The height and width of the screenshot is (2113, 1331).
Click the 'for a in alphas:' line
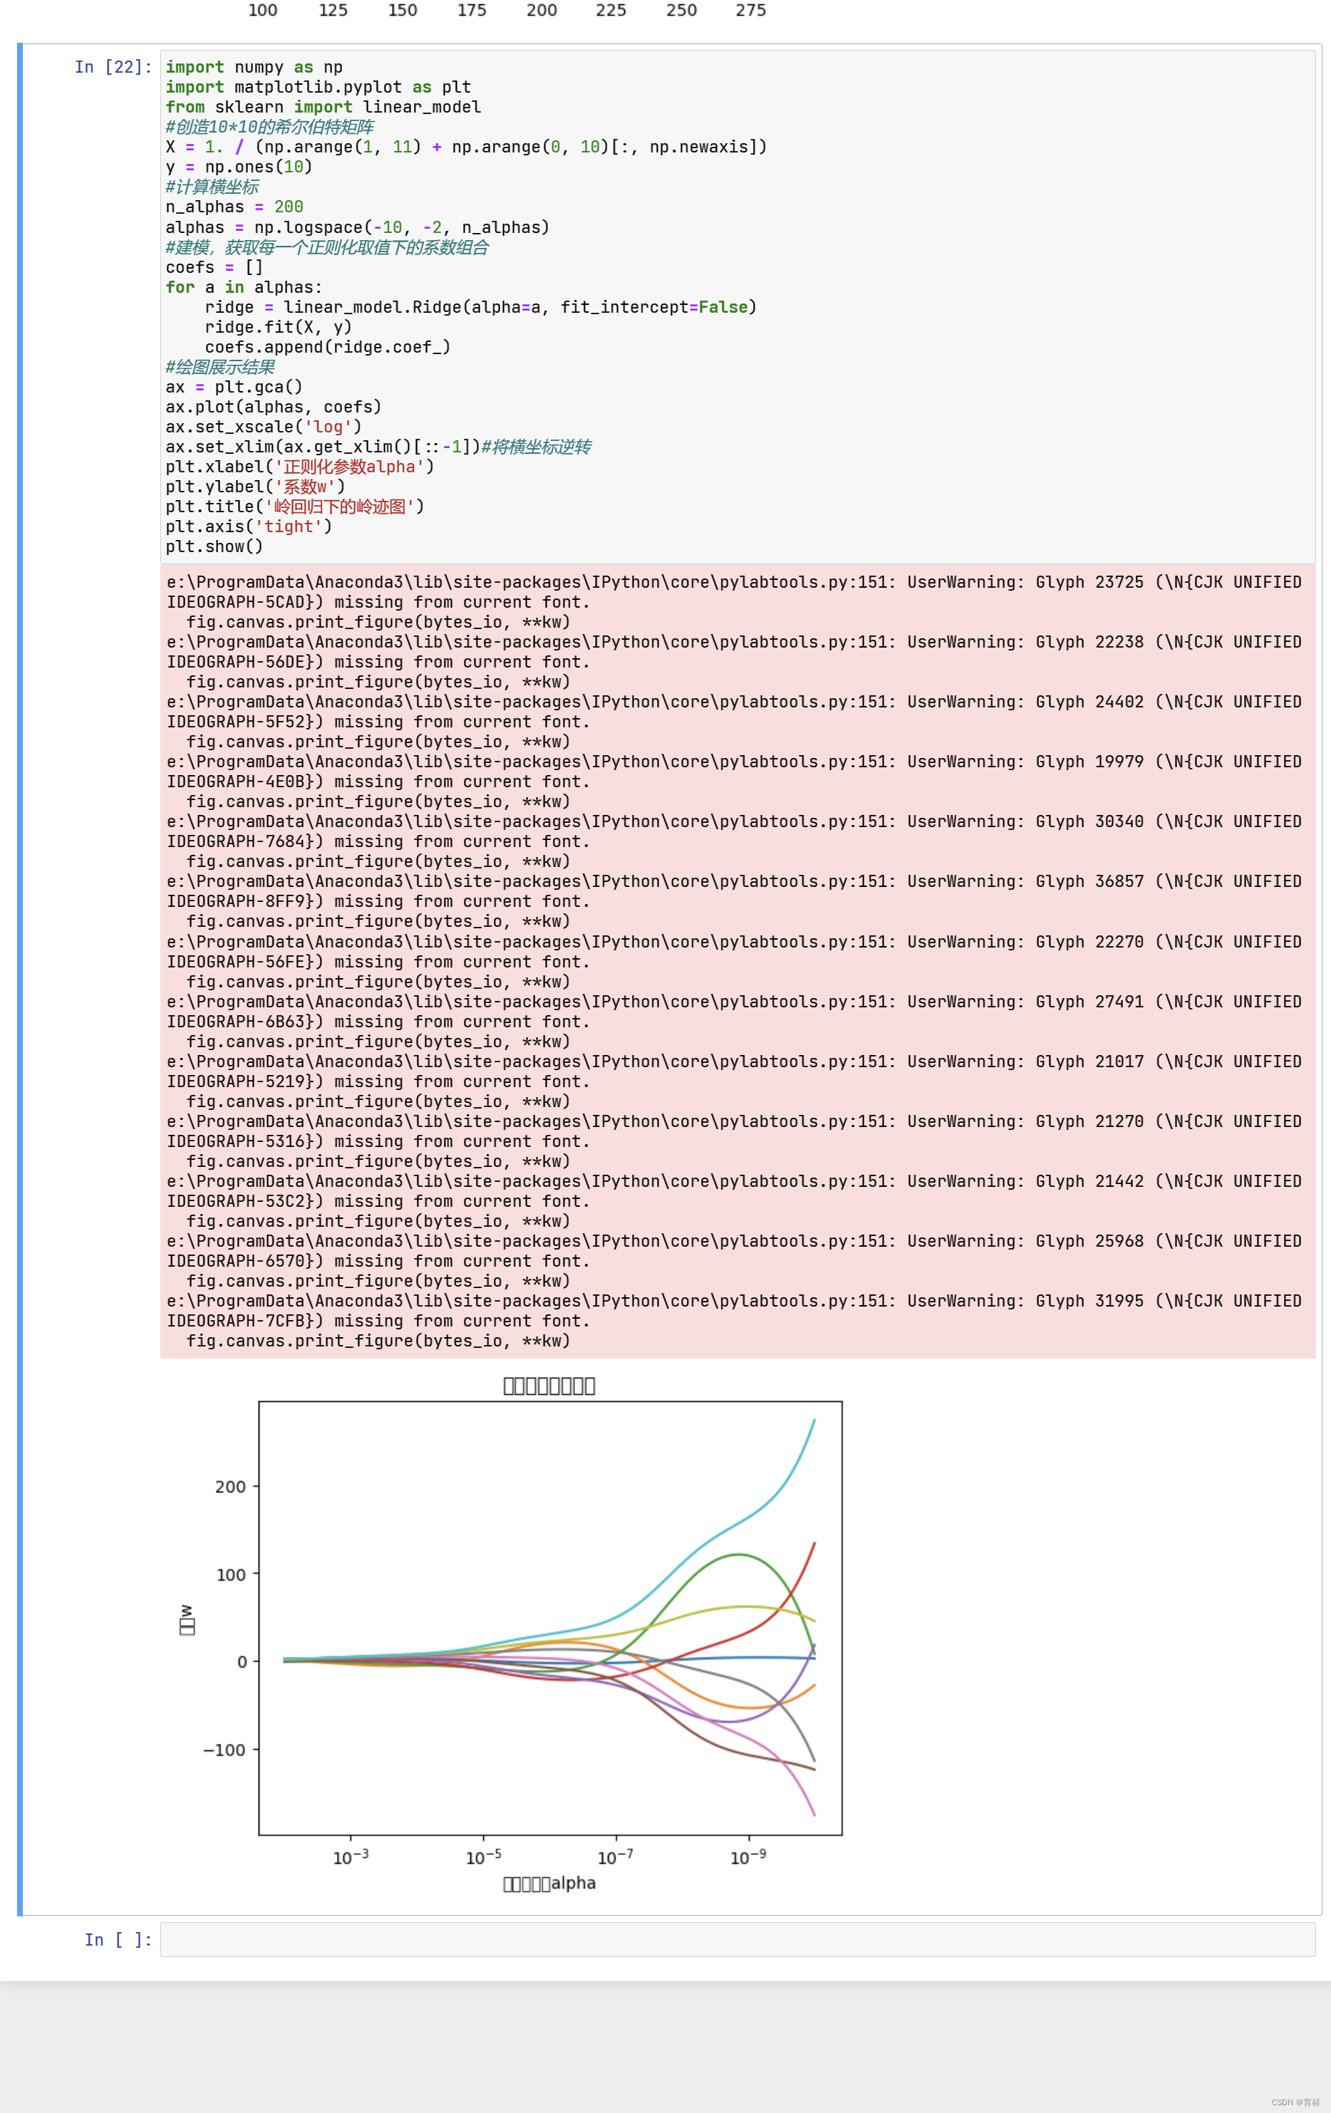pyautogui.click(x=244, y=287)
